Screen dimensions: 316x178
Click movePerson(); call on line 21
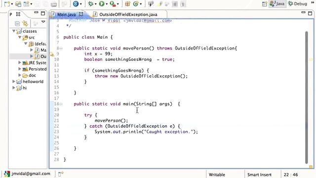tap(111, 121)
